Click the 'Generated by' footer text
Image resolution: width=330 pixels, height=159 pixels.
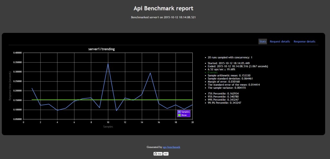154,147
